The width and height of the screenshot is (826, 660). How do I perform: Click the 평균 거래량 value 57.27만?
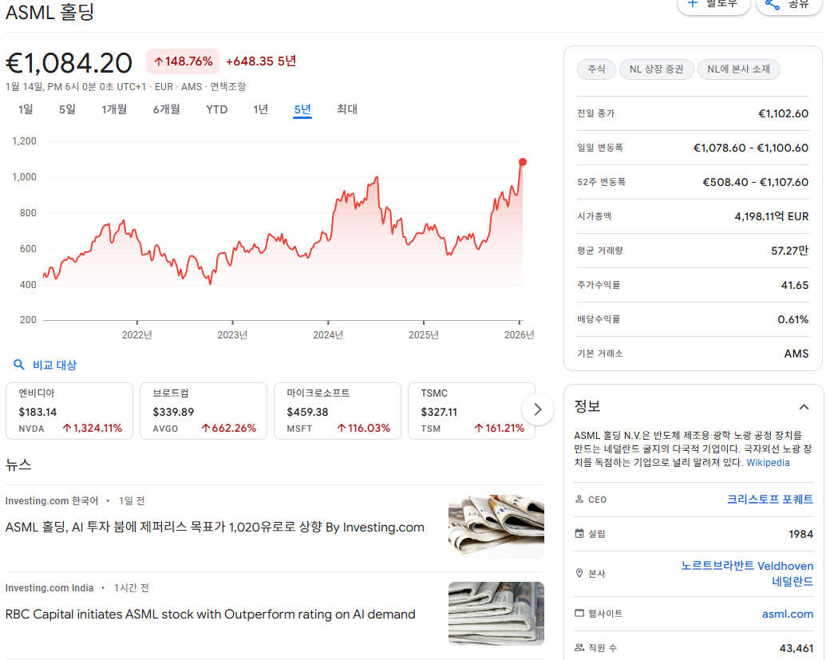pyautogui.click(x=789, y=251)
